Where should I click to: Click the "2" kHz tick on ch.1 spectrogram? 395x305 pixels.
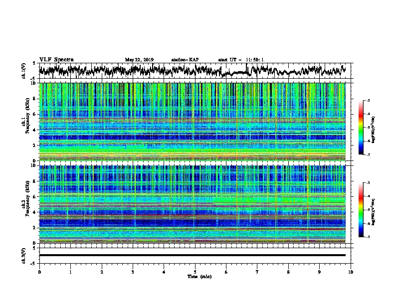[x=35, y=146]
